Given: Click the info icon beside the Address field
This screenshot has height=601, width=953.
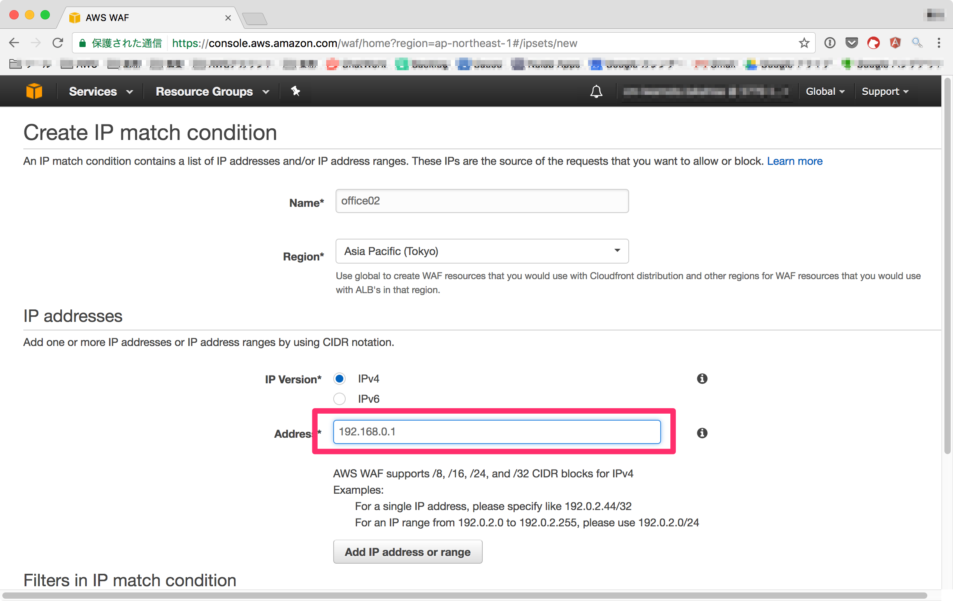Looking at the screenshot, I should click(702, 433).
